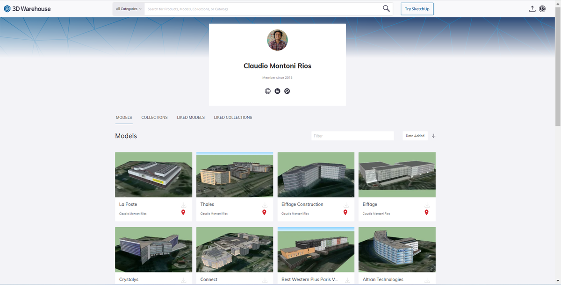This screenshot has width=561, height=285.
Task: Open the Thales model title
Action: (207, 204)
